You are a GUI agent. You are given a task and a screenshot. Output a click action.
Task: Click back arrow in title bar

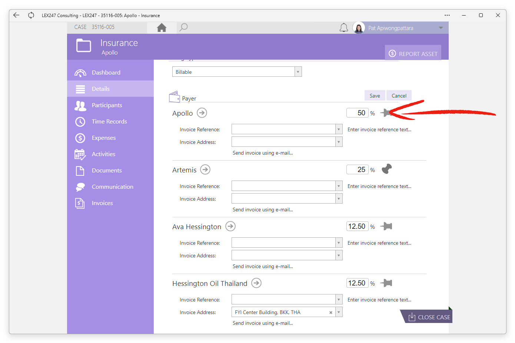click(x=16, y=15)
